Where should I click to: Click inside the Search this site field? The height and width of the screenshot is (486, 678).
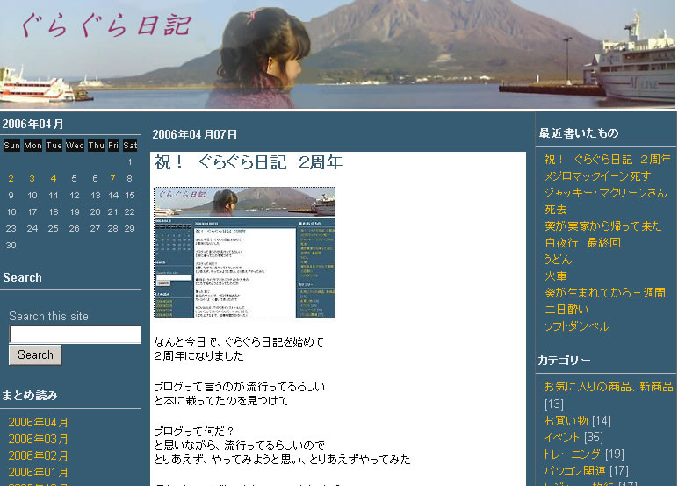(75, 334)
